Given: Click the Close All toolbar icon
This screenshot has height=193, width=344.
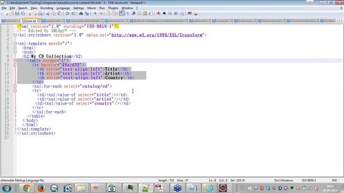Looking at the screenshot, I should [x=35, y=13].
